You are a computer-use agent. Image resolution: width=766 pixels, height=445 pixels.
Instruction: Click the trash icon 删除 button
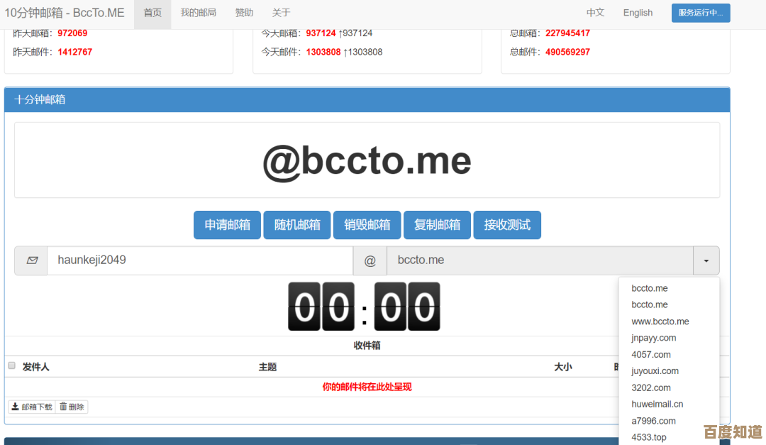[72, 407]
